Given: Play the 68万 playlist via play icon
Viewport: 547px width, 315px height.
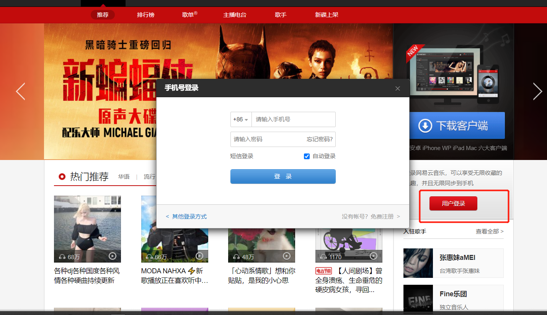Looking at the screenshot, I should [112, 256].
